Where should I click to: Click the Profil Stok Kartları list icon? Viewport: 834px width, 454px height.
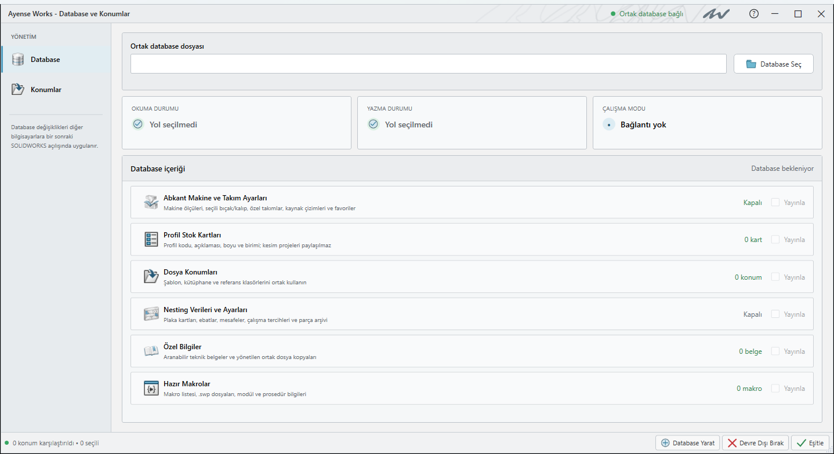point(151,239)
